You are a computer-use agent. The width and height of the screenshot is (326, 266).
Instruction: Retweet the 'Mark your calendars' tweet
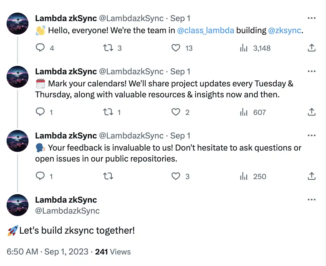tap(107, 112)
